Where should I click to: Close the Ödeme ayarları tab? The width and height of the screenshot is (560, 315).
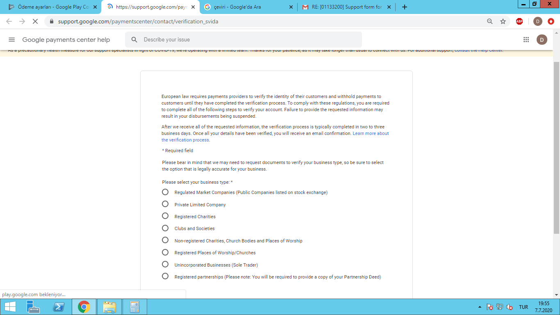point(95,7)
